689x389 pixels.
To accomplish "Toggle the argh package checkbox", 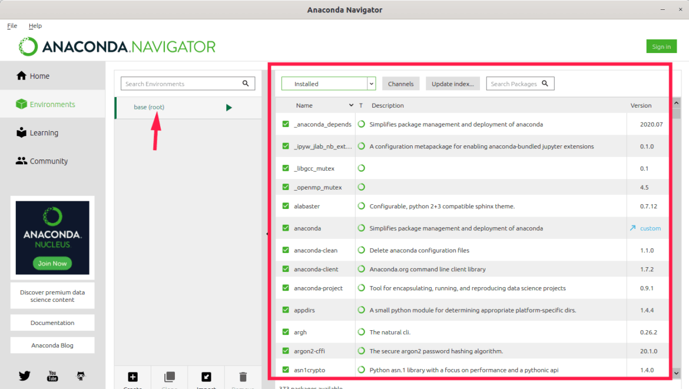I will (284, 332).
